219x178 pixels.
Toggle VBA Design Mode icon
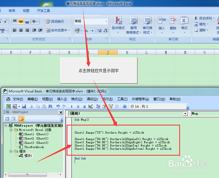tap(91, 106)
